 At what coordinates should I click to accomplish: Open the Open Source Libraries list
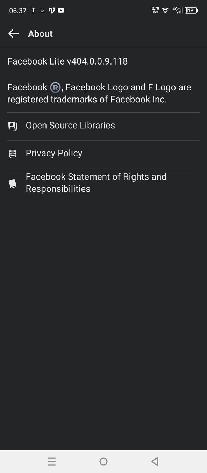(70, 126)
